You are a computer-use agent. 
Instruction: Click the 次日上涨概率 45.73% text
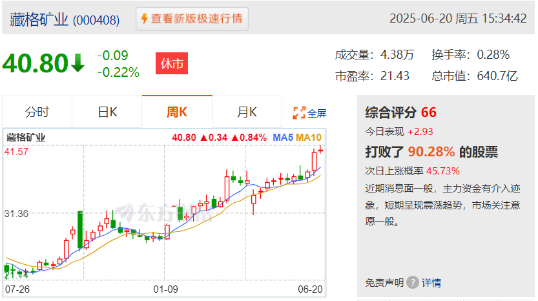tap(412, 171)
